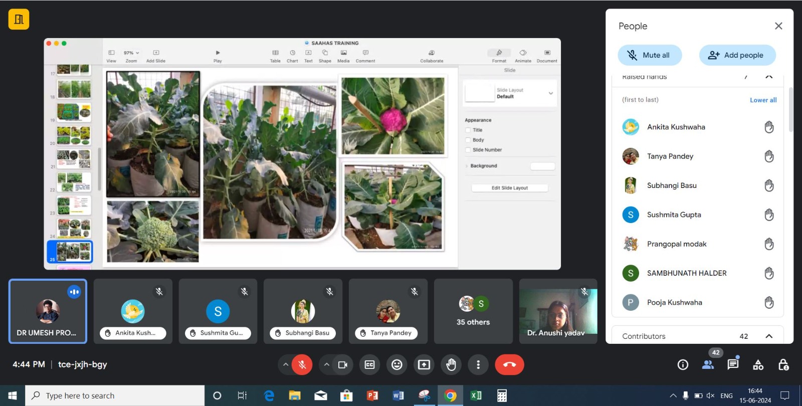Image resolution: width=802 pixels, height=406 pixels.
Task: Lower Ankita Kushwaha's raised hand
Action: pos(769,127)
